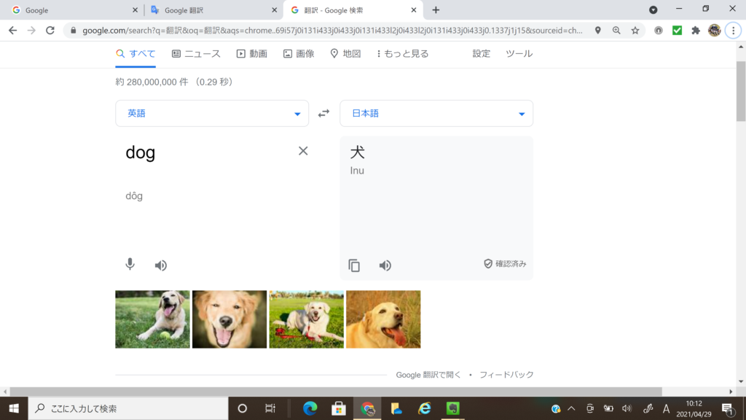Viewport: 746px width, 420px height.
Task: Swap the source and target languages
Action: coord(324,113)
